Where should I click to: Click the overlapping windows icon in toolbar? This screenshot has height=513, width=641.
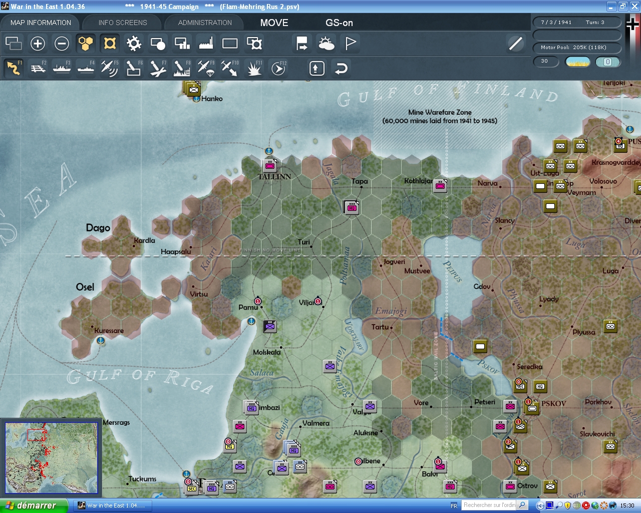coord(14,44)
